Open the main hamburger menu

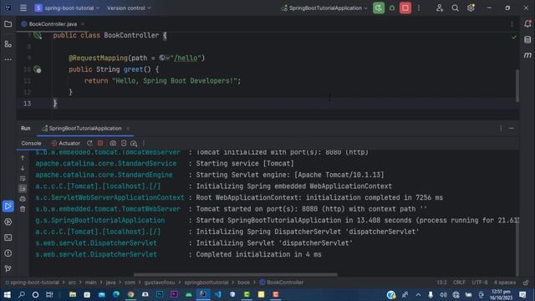pos(23,8)
